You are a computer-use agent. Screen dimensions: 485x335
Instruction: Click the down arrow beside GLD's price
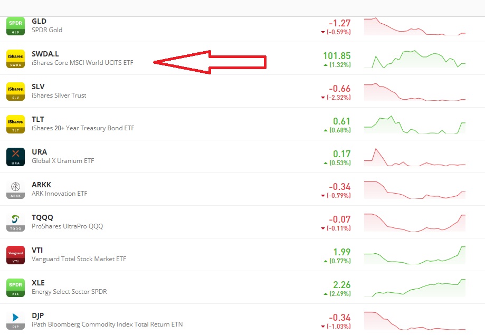pyautogui.click(x=322, y=33)
